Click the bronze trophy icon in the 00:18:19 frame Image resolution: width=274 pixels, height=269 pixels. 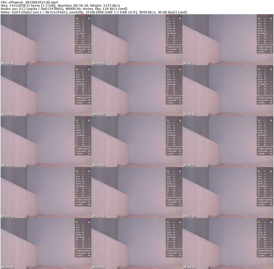click(168, 154)
